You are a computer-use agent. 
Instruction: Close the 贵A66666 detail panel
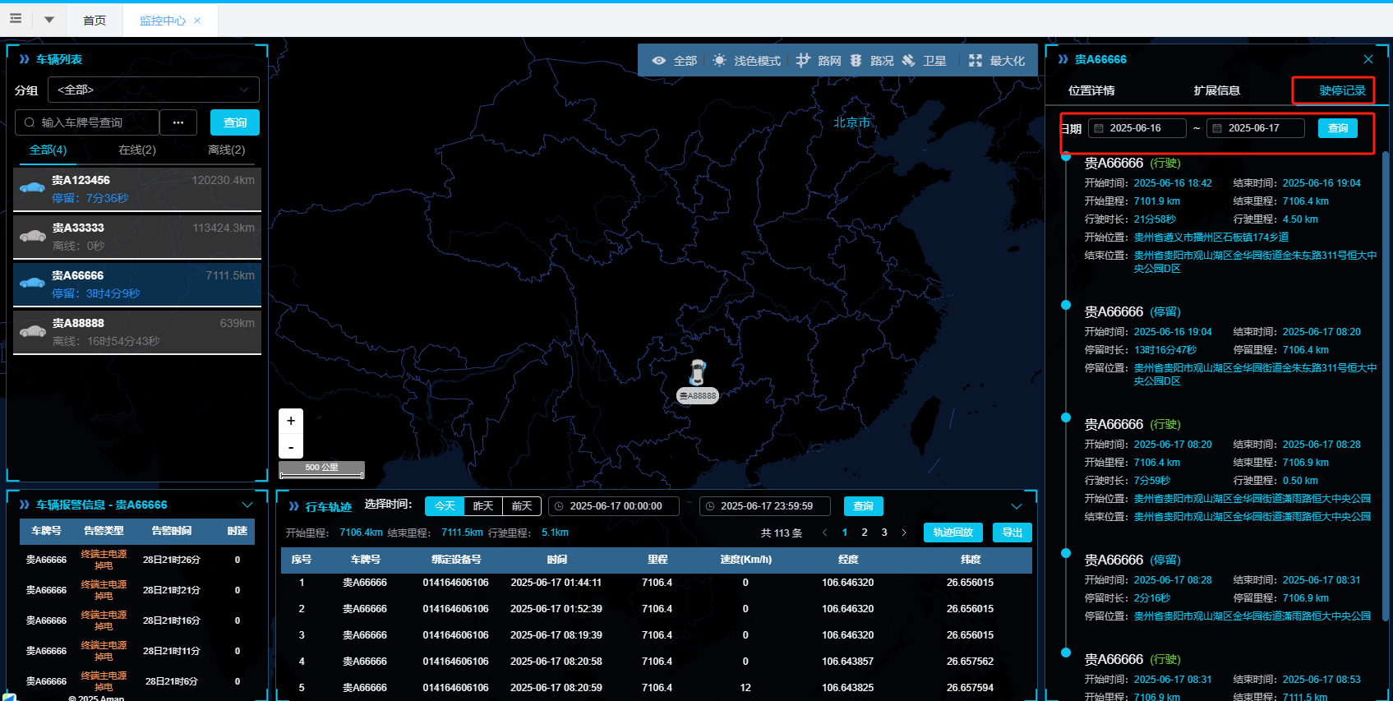coord(1368,59)
